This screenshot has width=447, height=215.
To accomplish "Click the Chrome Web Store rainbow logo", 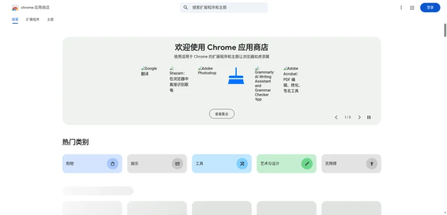I will [x=15, y=7].
